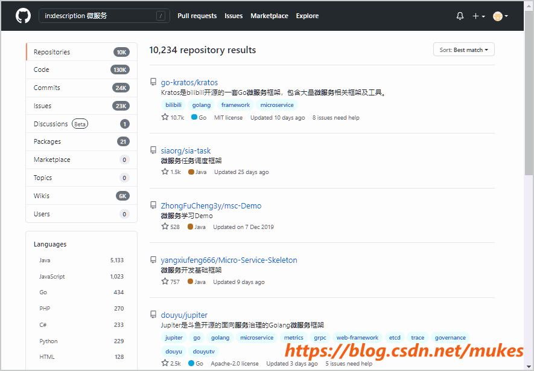The image size is (534, 371).
Task: Select the Code results filter
Action: [x=81, y=69]
